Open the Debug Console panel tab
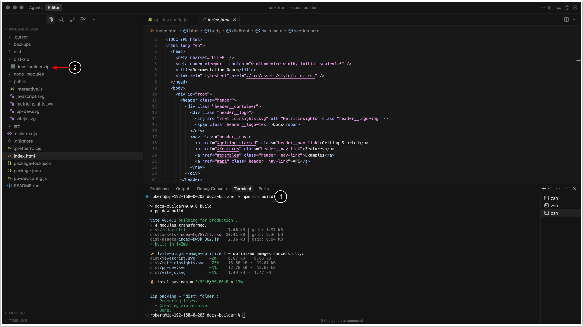The height and width of the screenshot is (327, 583). [x=212, y=189]
